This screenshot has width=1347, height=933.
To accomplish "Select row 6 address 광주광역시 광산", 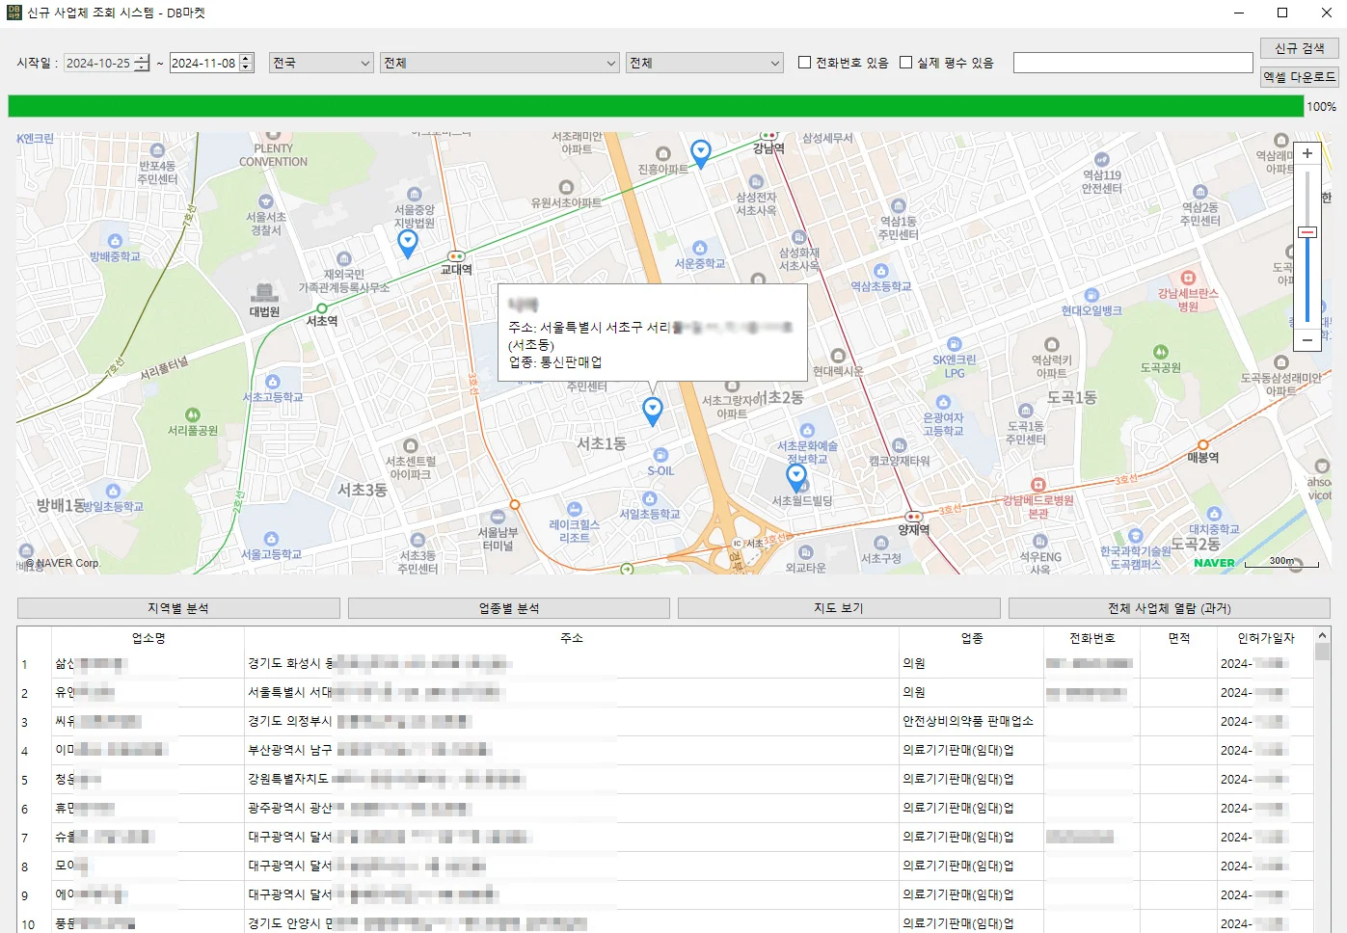I will pyautogui.click(x=572, y=808).
